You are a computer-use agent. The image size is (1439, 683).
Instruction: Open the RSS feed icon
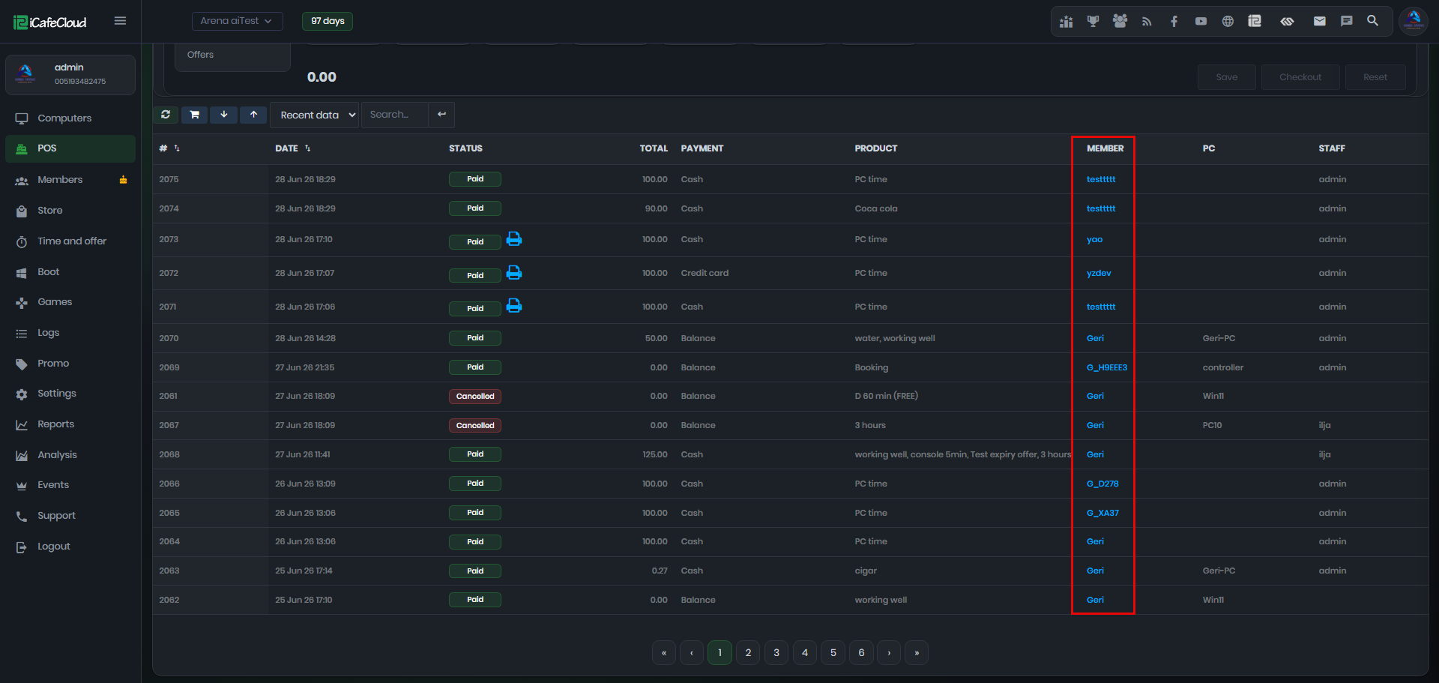pyautogui.click(x=1147, y=22)
